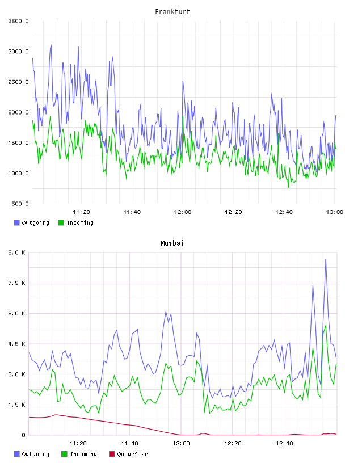Click the 7.5 K y-axis label

click(x=17, y=283)
